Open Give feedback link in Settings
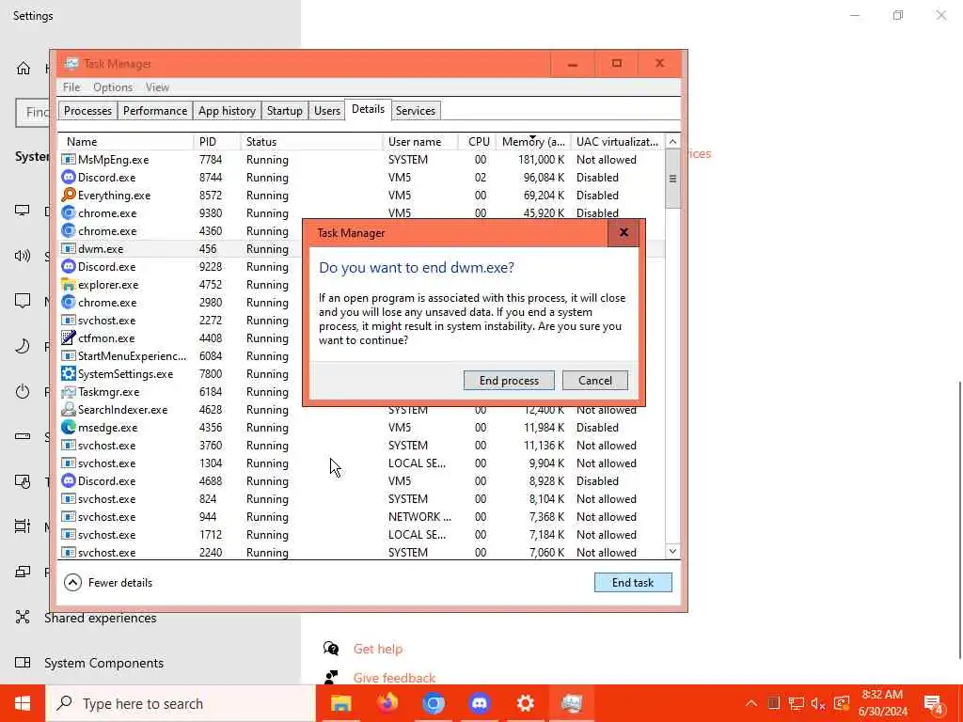 coord(394,678)
